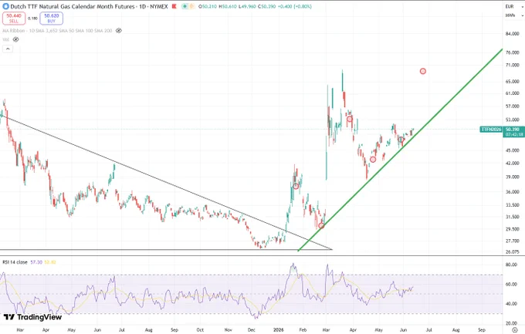525x334 pixels.
Task: Click the Dutch TTF Natural Gas symbol title
Action: pyautogui.click(x=89, y=6)
